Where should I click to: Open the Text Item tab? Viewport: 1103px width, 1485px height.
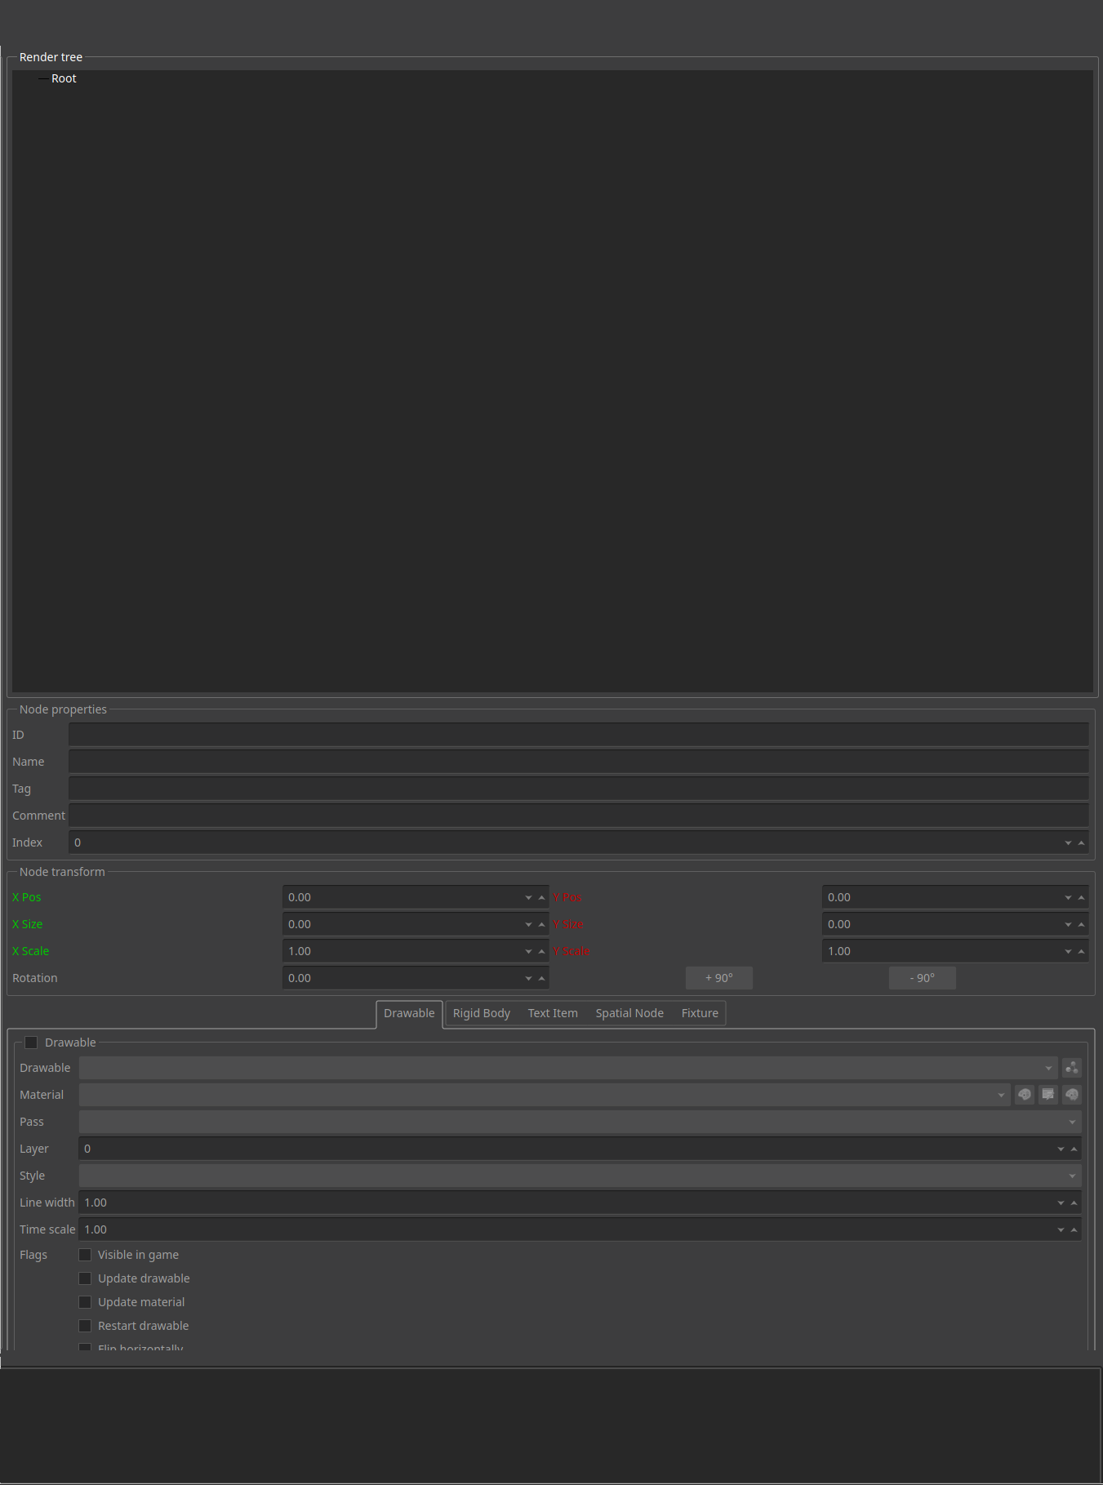(x=553, y=1013)
